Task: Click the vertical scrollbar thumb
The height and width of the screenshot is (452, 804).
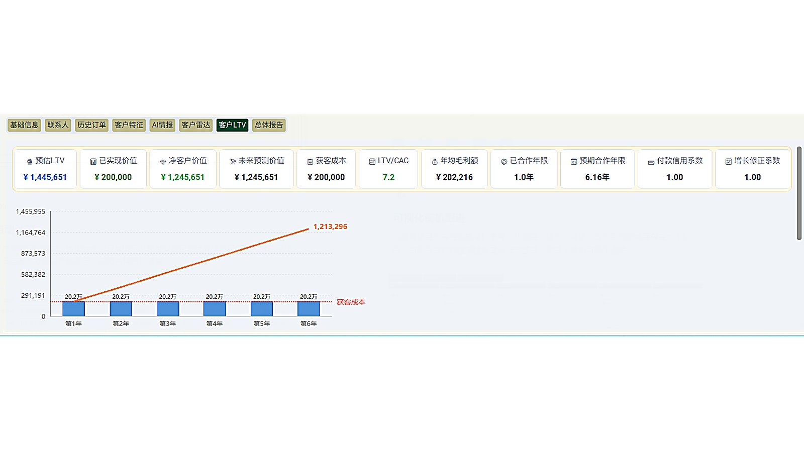Action: (799, 193)
